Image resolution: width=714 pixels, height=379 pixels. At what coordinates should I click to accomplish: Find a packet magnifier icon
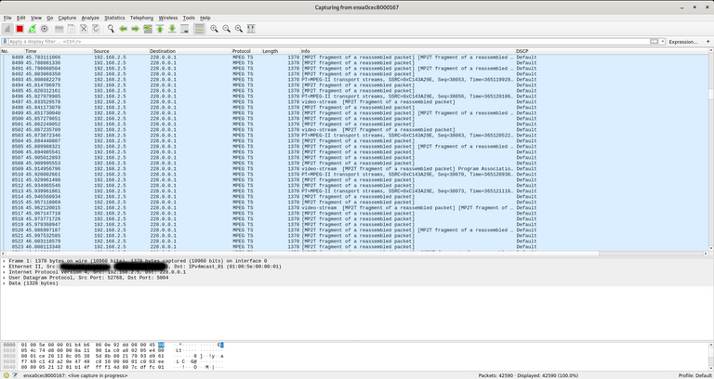pyautogui.click(x=111, y=29)
